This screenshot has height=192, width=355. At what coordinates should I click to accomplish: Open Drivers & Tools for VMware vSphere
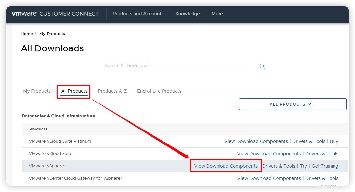[279, 166]
